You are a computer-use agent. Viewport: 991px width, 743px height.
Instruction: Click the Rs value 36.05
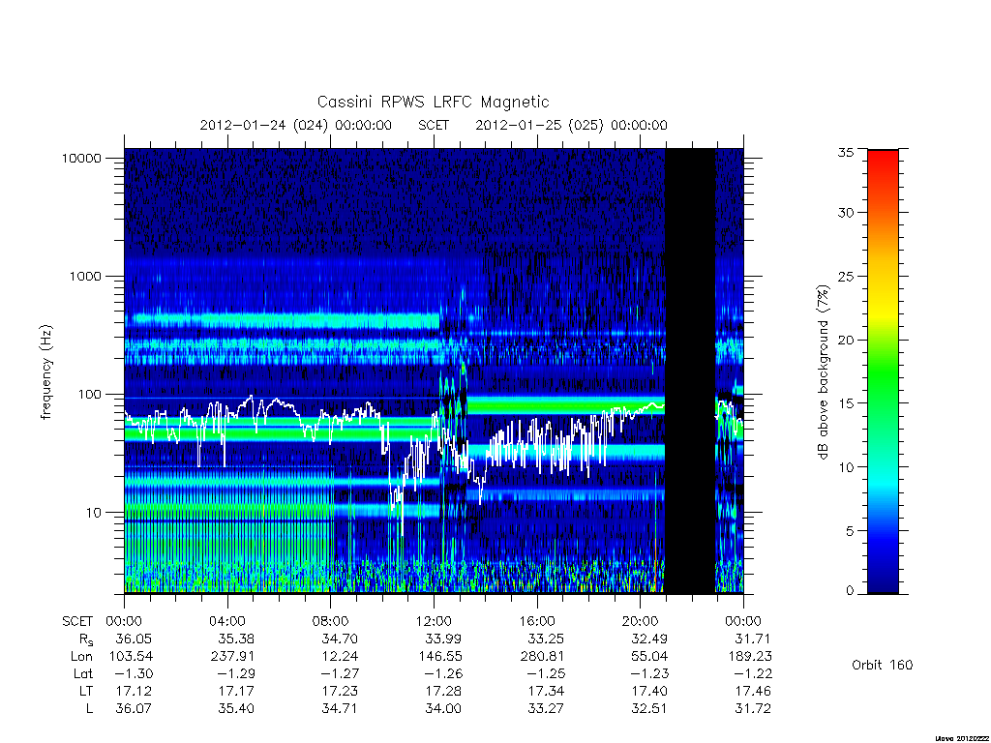click(x=134, y=639)
